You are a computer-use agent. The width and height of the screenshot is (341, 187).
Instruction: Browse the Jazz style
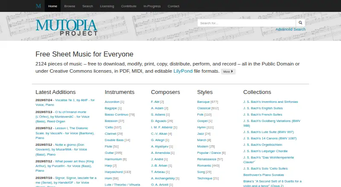coord(200,133)
